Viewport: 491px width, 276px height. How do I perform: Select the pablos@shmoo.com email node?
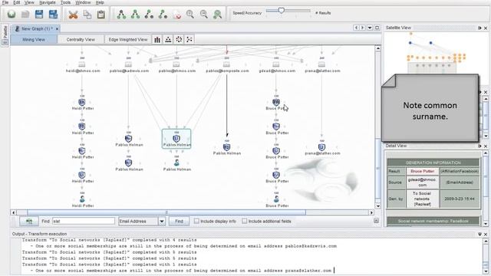click(176, 64)
